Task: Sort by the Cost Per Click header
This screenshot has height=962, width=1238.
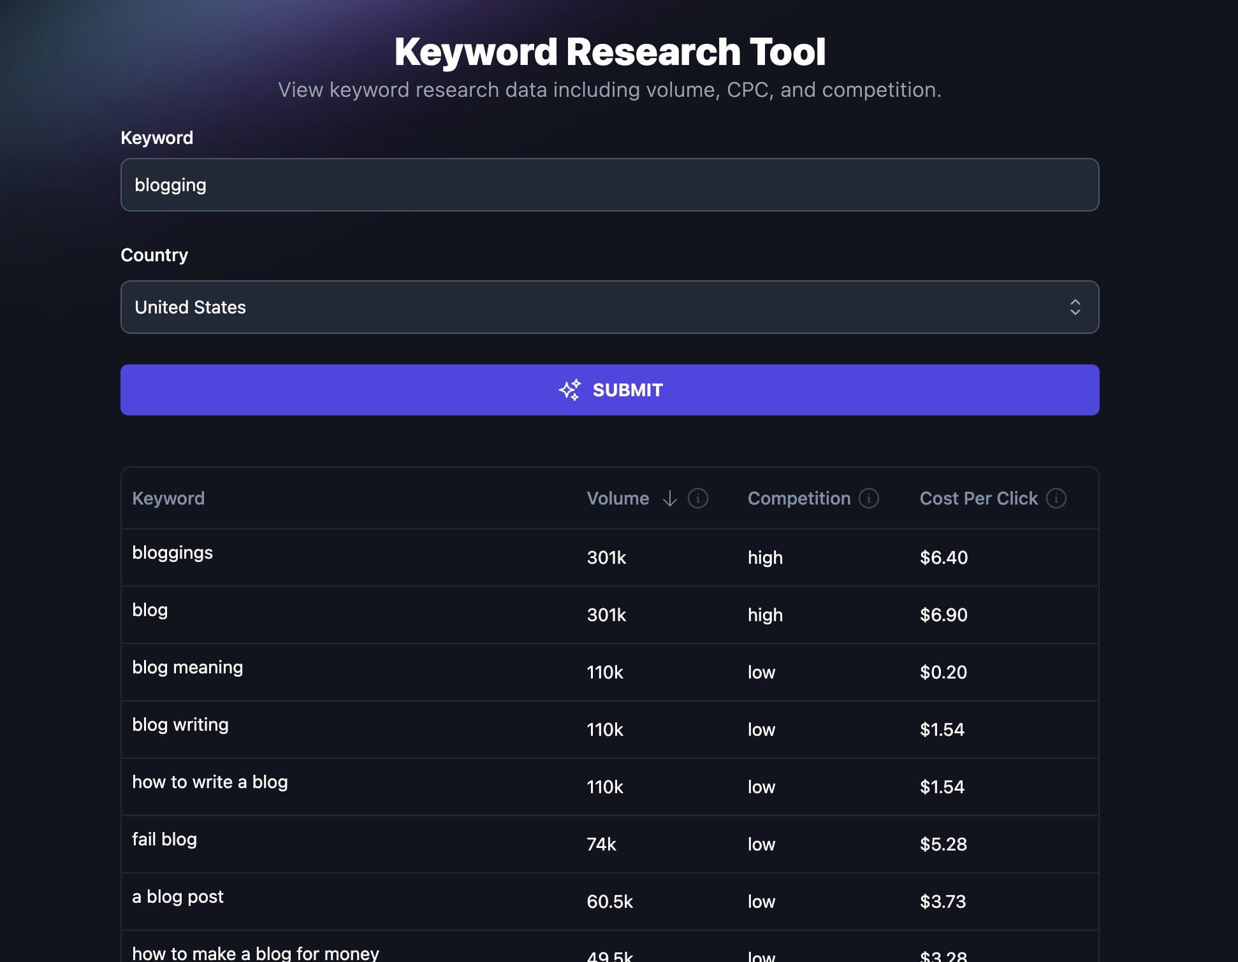Action: click(x=978, y=498)
